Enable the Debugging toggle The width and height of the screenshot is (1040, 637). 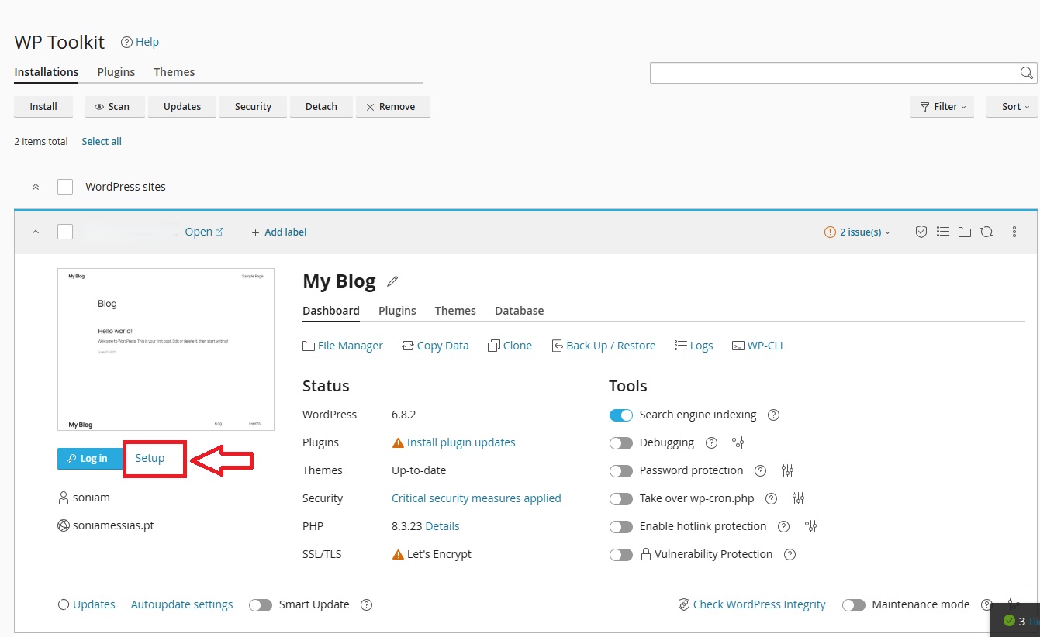click(x=621, y=442)
